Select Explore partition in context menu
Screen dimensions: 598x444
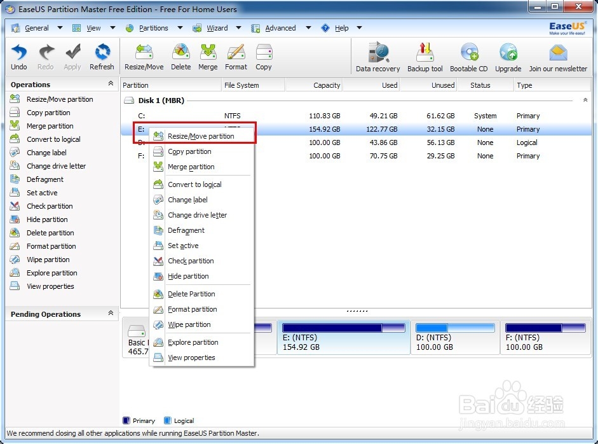pos(201,342)
